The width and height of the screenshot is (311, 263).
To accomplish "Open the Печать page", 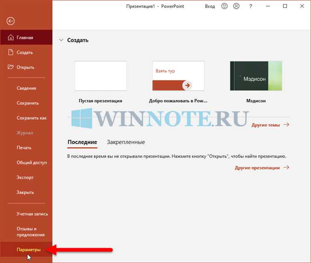I will pos(24,147).
